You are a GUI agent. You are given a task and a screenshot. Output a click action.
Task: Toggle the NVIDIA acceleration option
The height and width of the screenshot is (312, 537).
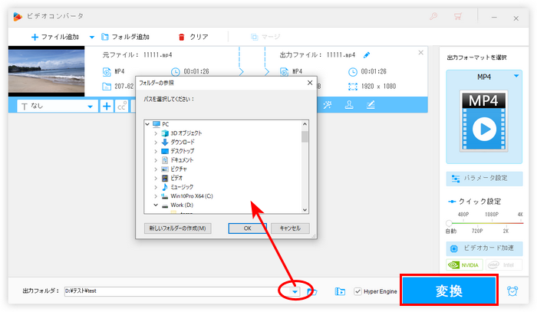[464, 264]
